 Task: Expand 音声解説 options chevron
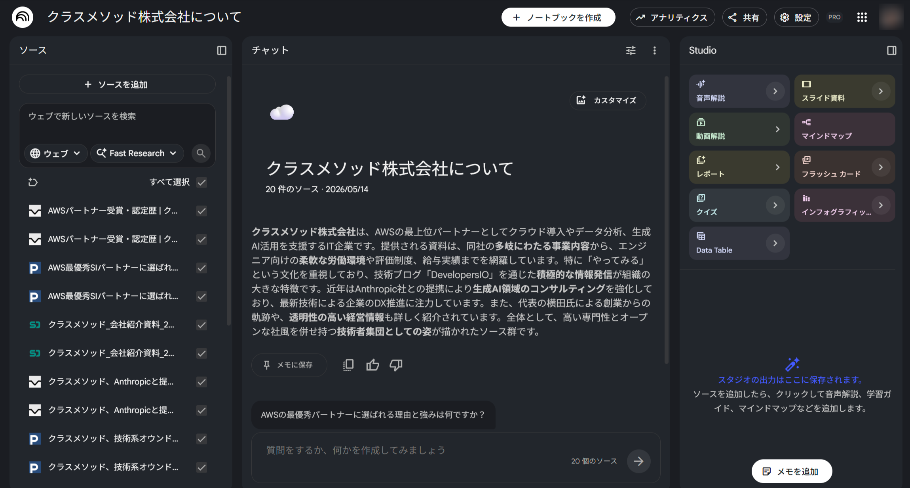(775, 91)
